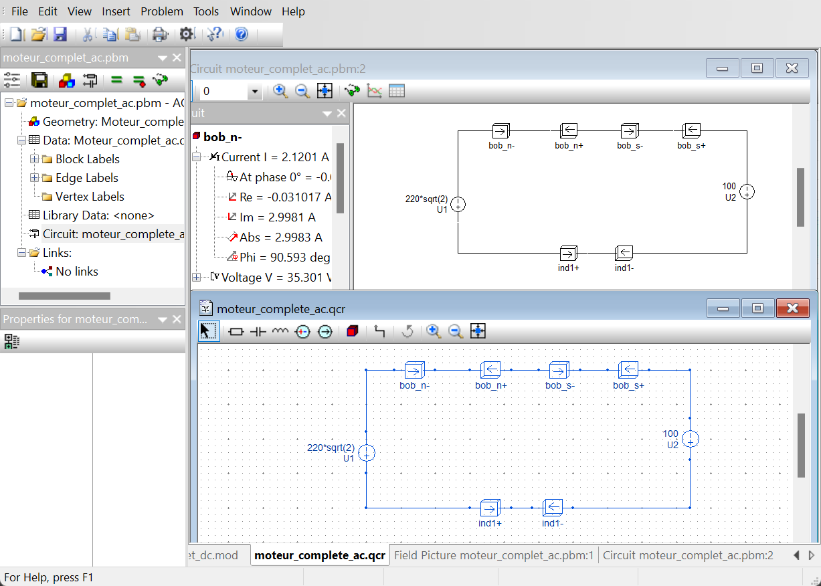Insert a voltage source component
The width and height of the screenshot is (821, 586).
tap(302, 331)
